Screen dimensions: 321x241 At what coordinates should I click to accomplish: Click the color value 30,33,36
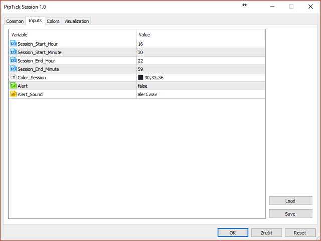(154, 78)
